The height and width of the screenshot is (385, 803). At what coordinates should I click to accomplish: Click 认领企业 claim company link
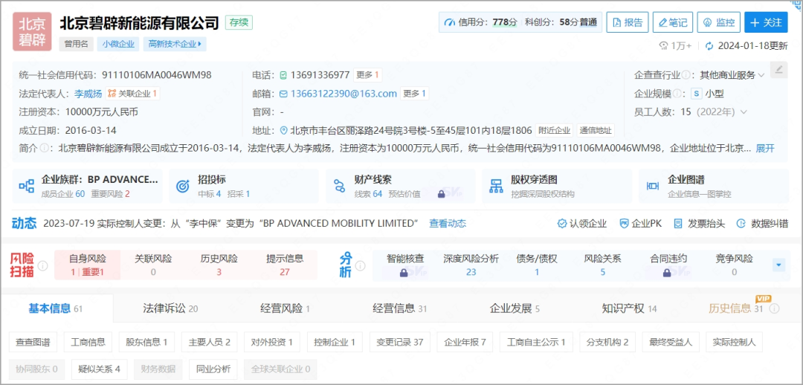tap(582, 224)
